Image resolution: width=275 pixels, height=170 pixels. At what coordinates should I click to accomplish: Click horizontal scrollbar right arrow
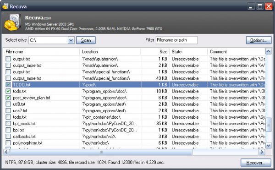pos(262,152)
